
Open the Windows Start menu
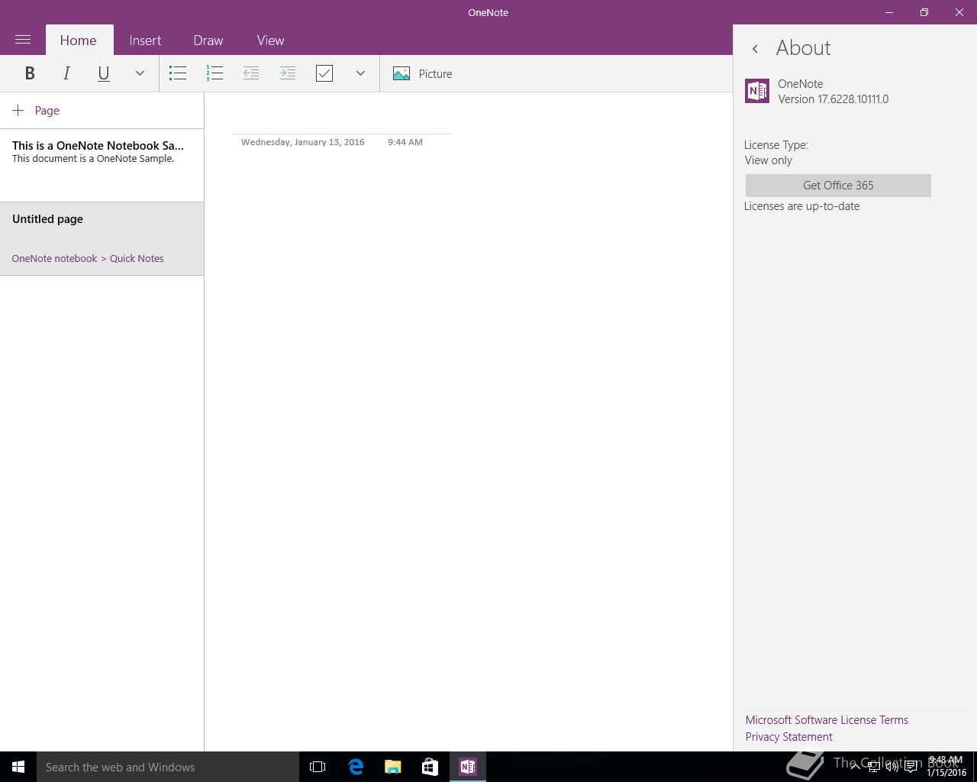click(x=18, y=767)
